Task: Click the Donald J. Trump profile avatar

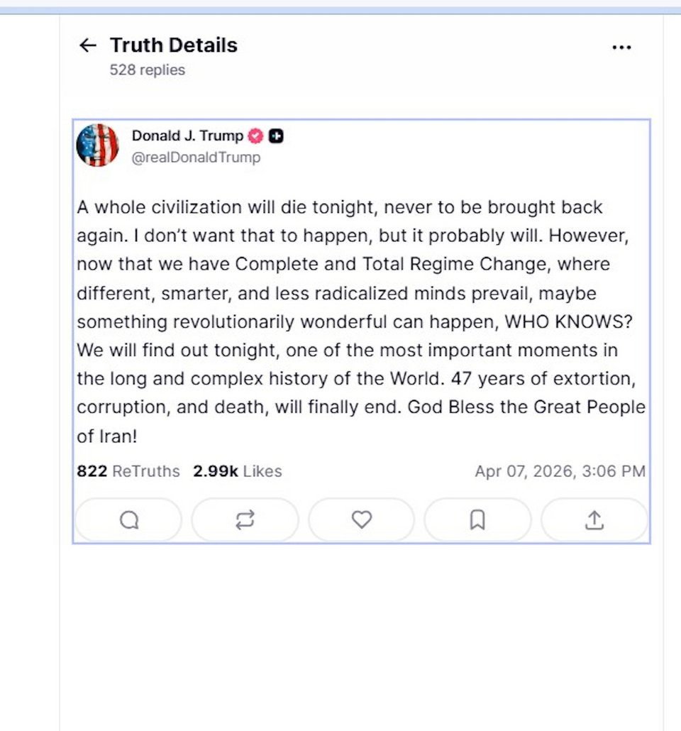Action: click(97, 145)
